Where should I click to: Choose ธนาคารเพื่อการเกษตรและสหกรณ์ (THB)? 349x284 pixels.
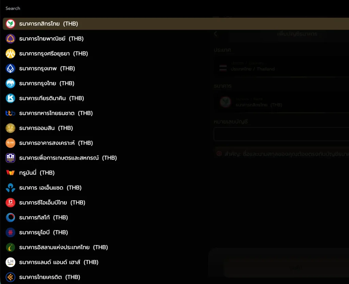point(68,158)
